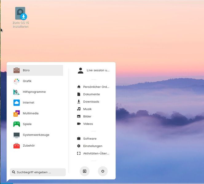This screenshot has height=184, width=204.
Task: Click the Internet cloud icon
Action: coord(17,103)
